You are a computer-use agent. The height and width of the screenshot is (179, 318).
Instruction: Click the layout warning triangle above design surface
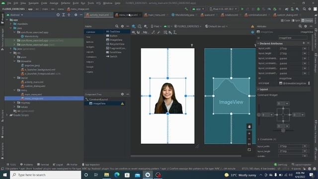tap(252, 26)
